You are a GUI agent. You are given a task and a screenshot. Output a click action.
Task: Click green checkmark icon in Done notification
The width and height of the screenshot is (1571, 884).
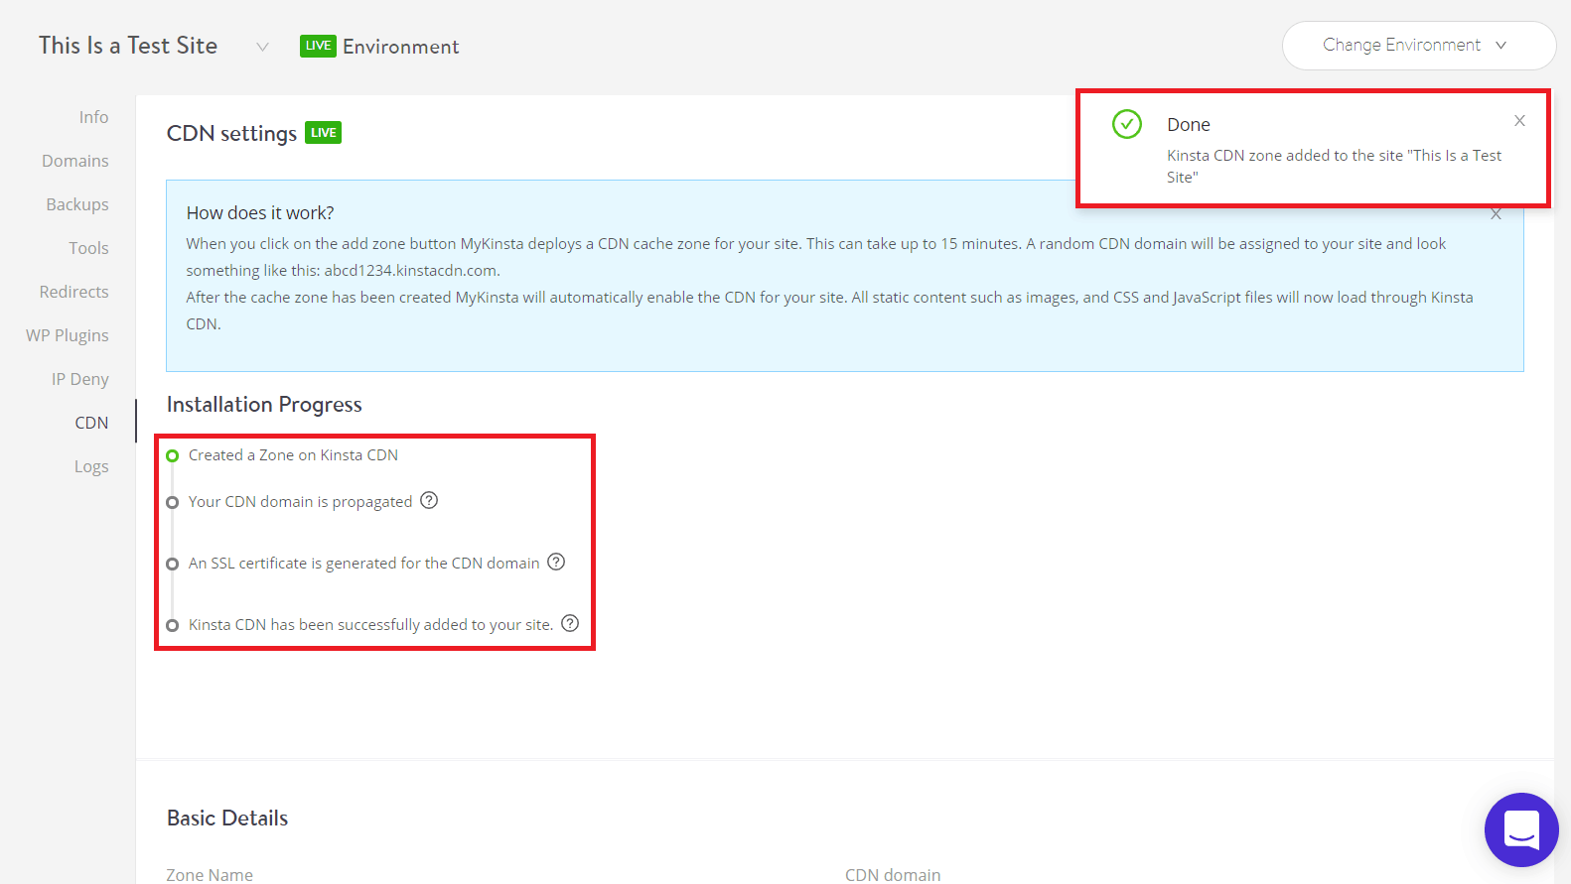pos(1127,124)
